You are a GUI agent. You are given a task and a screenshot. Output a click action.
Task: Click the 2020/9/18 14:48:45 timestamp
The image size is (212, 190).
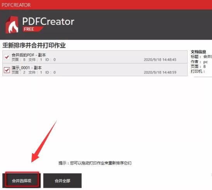point(160,59)
